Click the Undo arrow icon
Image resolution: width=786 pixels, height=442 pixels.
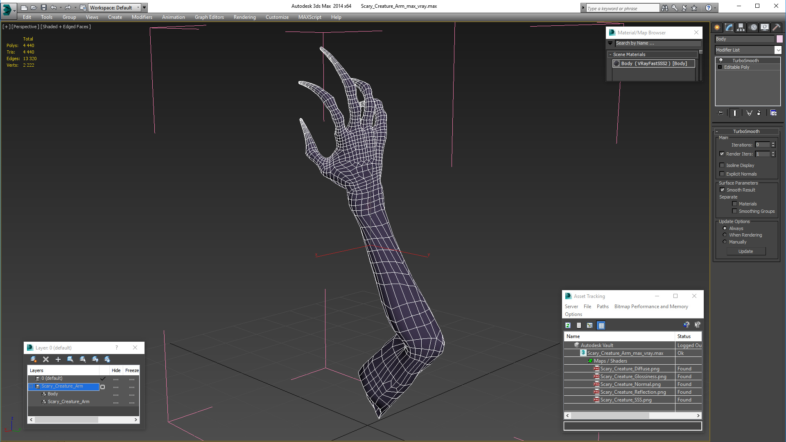pos(54,7)
